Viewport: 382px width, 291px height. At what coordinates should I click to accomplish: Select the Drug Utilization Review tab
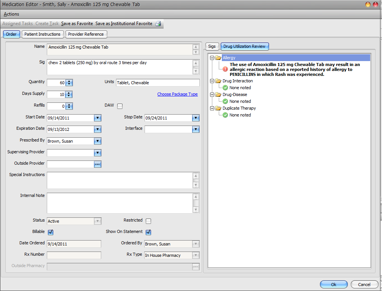click(x=244, y=46)
